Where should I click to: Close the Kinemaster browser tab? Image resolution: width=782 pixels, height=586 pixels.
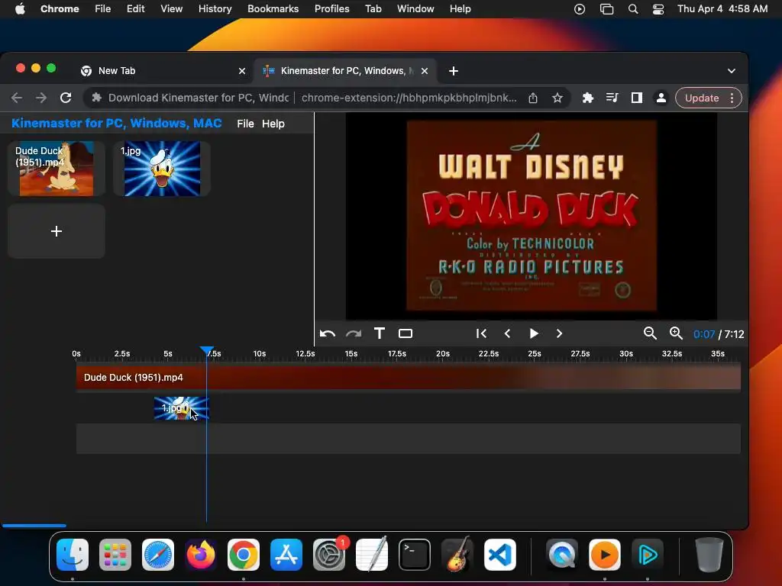click(x=425, y=71)
